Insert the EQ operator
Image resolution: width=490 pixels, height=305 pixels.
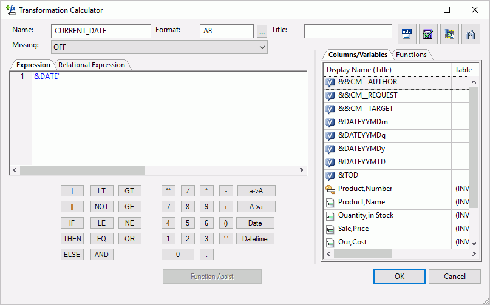click(102, 239)
